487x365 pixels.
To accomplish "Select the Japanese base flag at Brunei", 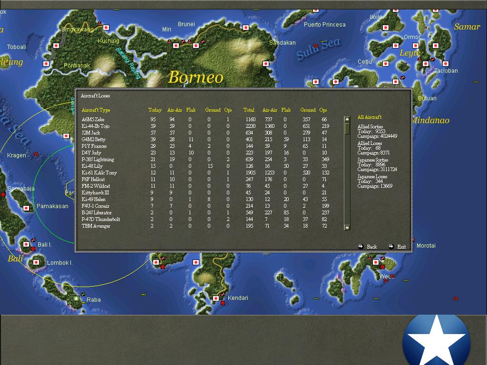I will click(x=195, y=46).
